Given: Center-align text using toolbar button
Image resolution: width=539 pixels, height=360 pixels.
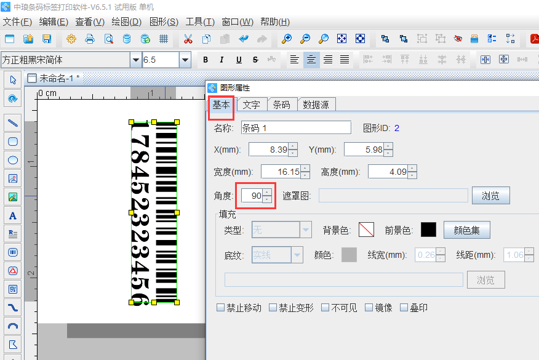Looking at the screenshot, I should click(311, 60).
